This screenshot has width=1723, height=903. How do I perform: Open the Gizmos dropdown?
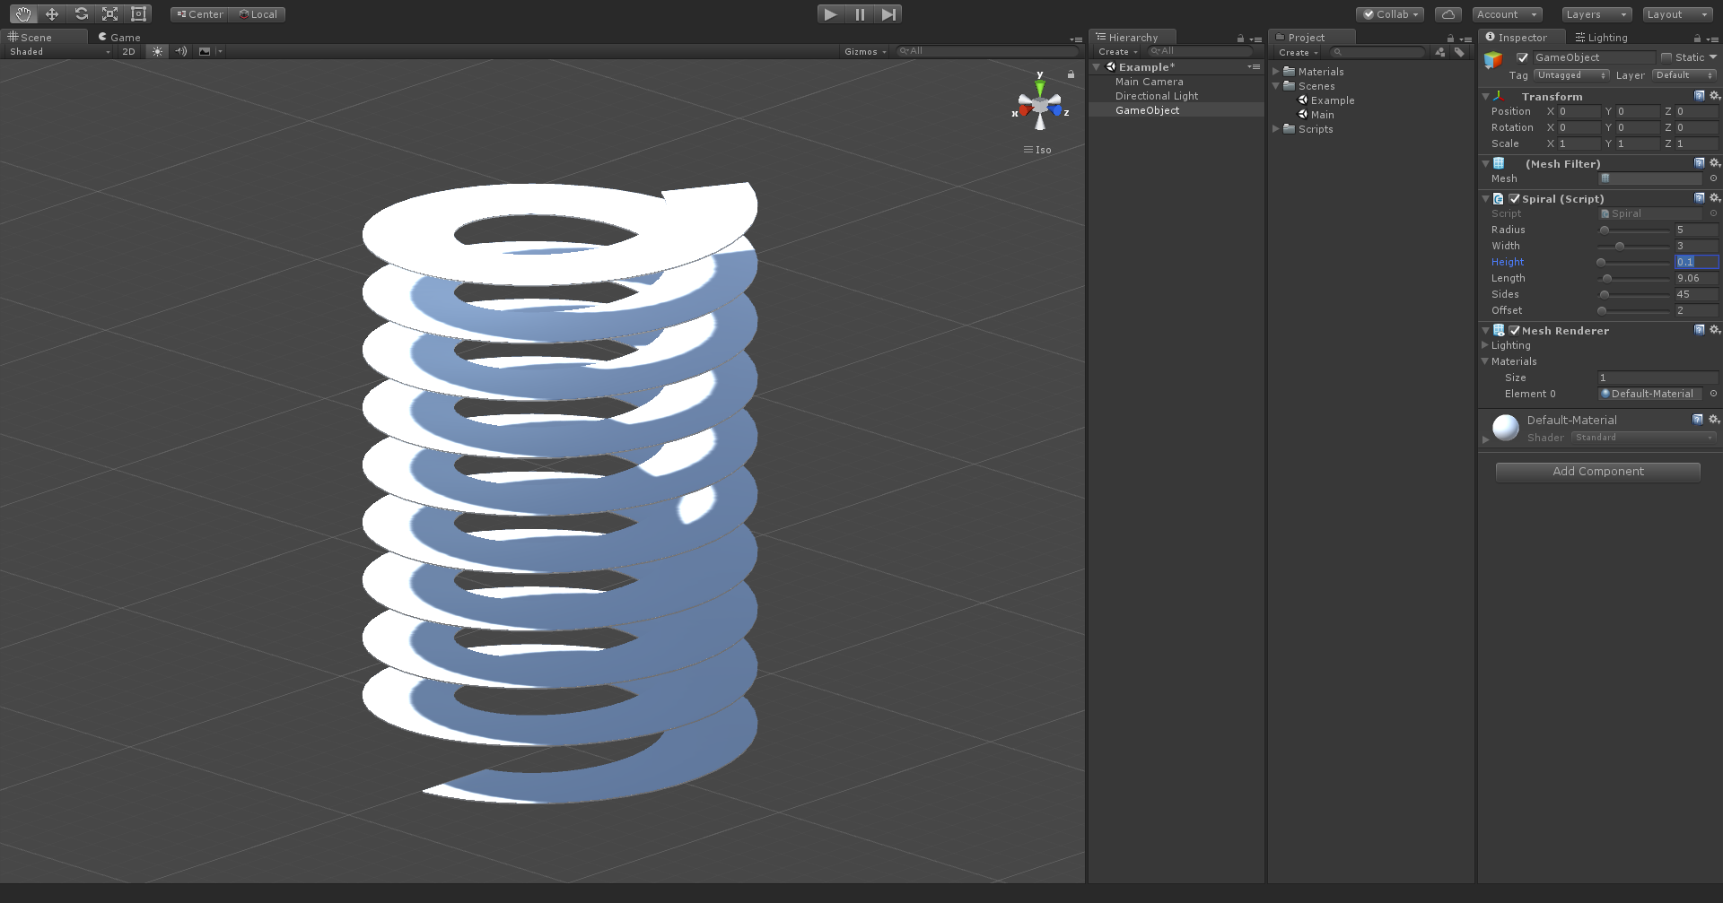pyautogui.click(x=865, y=51)
